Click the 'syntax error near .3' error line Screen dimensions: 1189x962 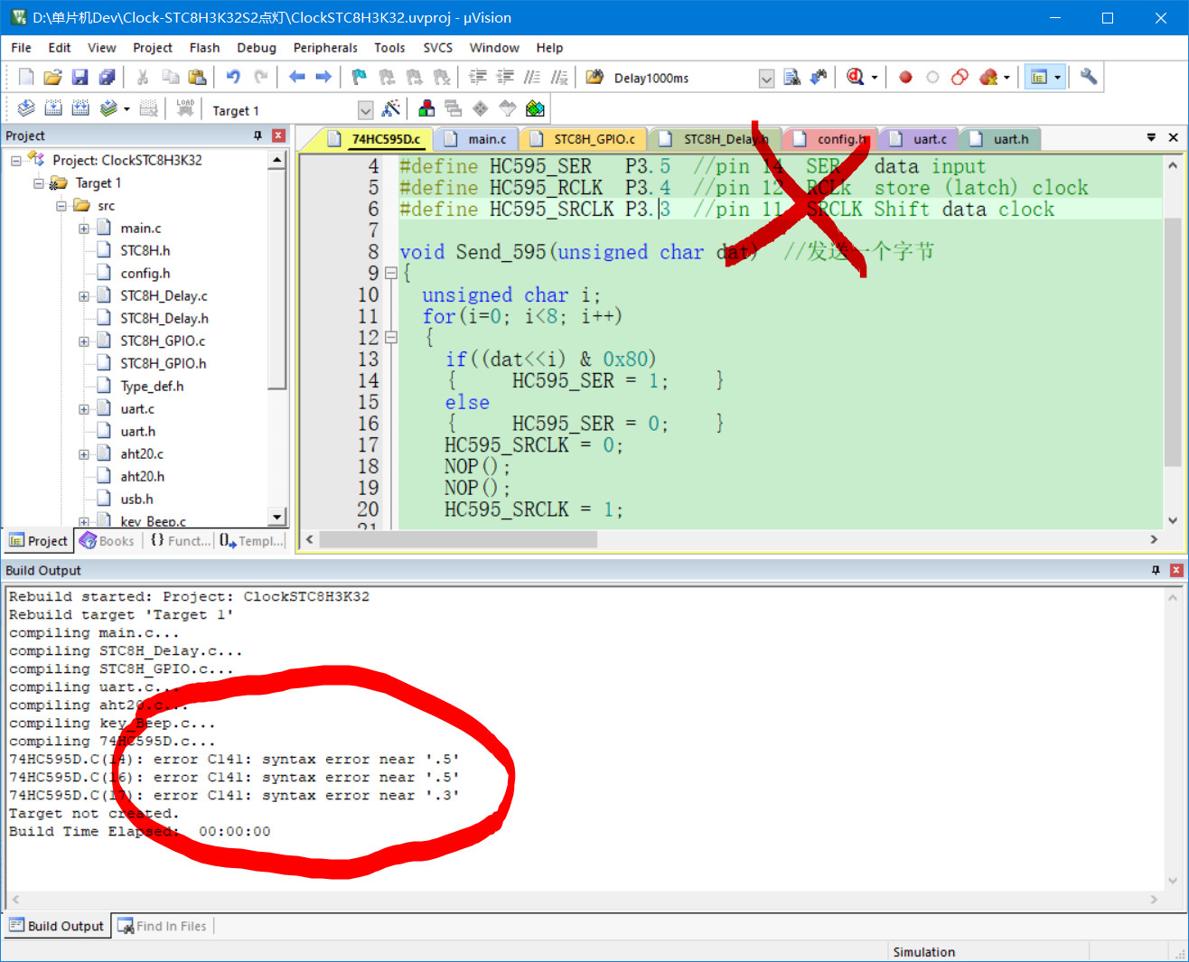(x=234, y=796)
